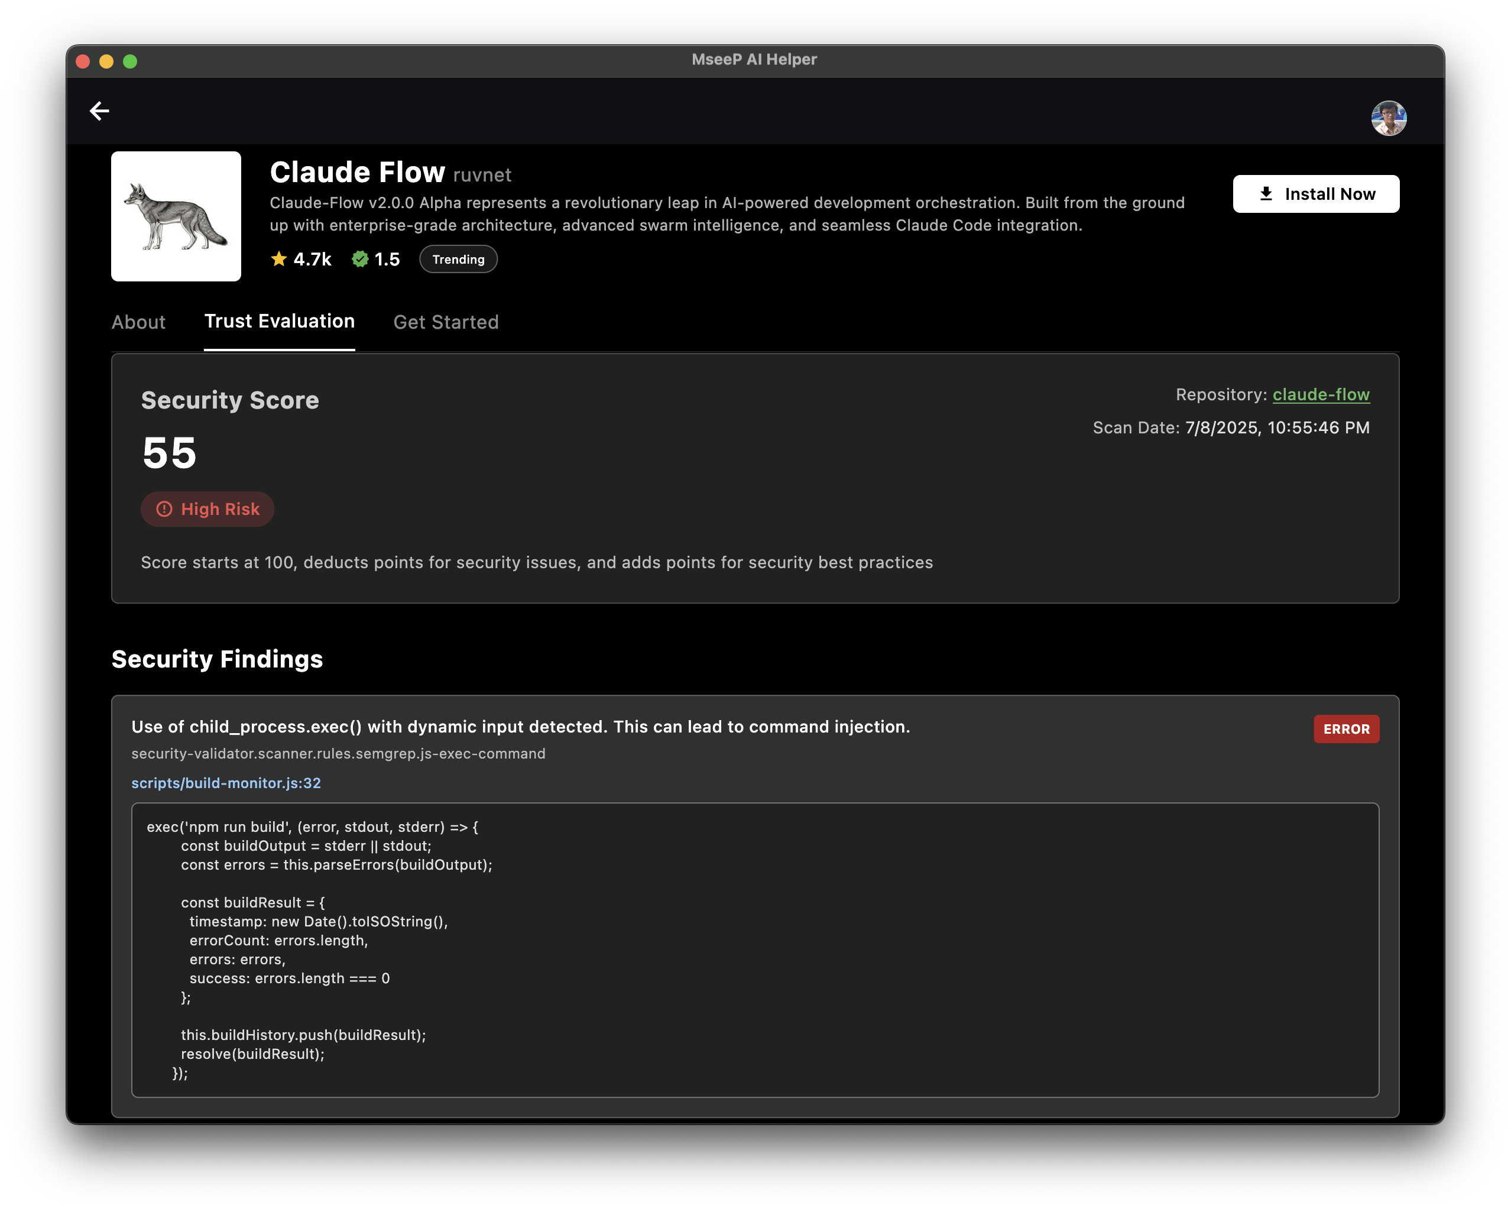Click the download icon on Install Now
1511x1212 pixels.
pos(1266,193)
